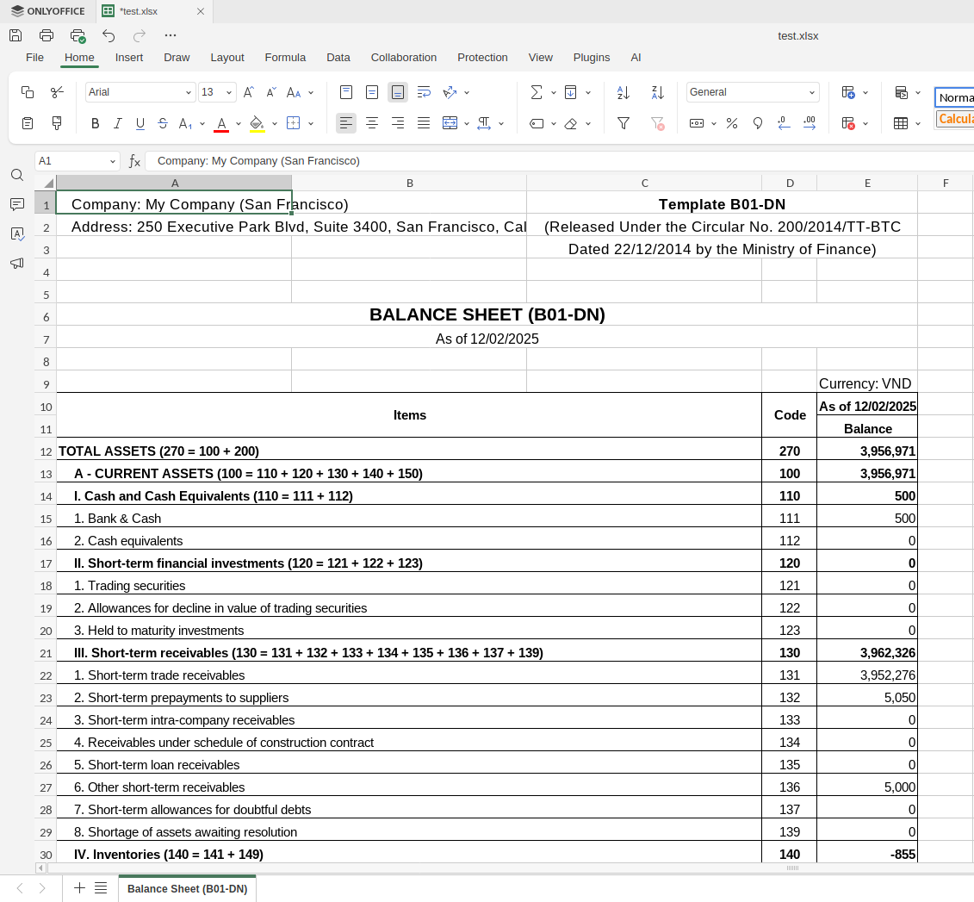The width and height of the screenshot is (974, 902).
Task: Apply wrap text to the selection
Action: pyautogui.click(x=425, y=92)
